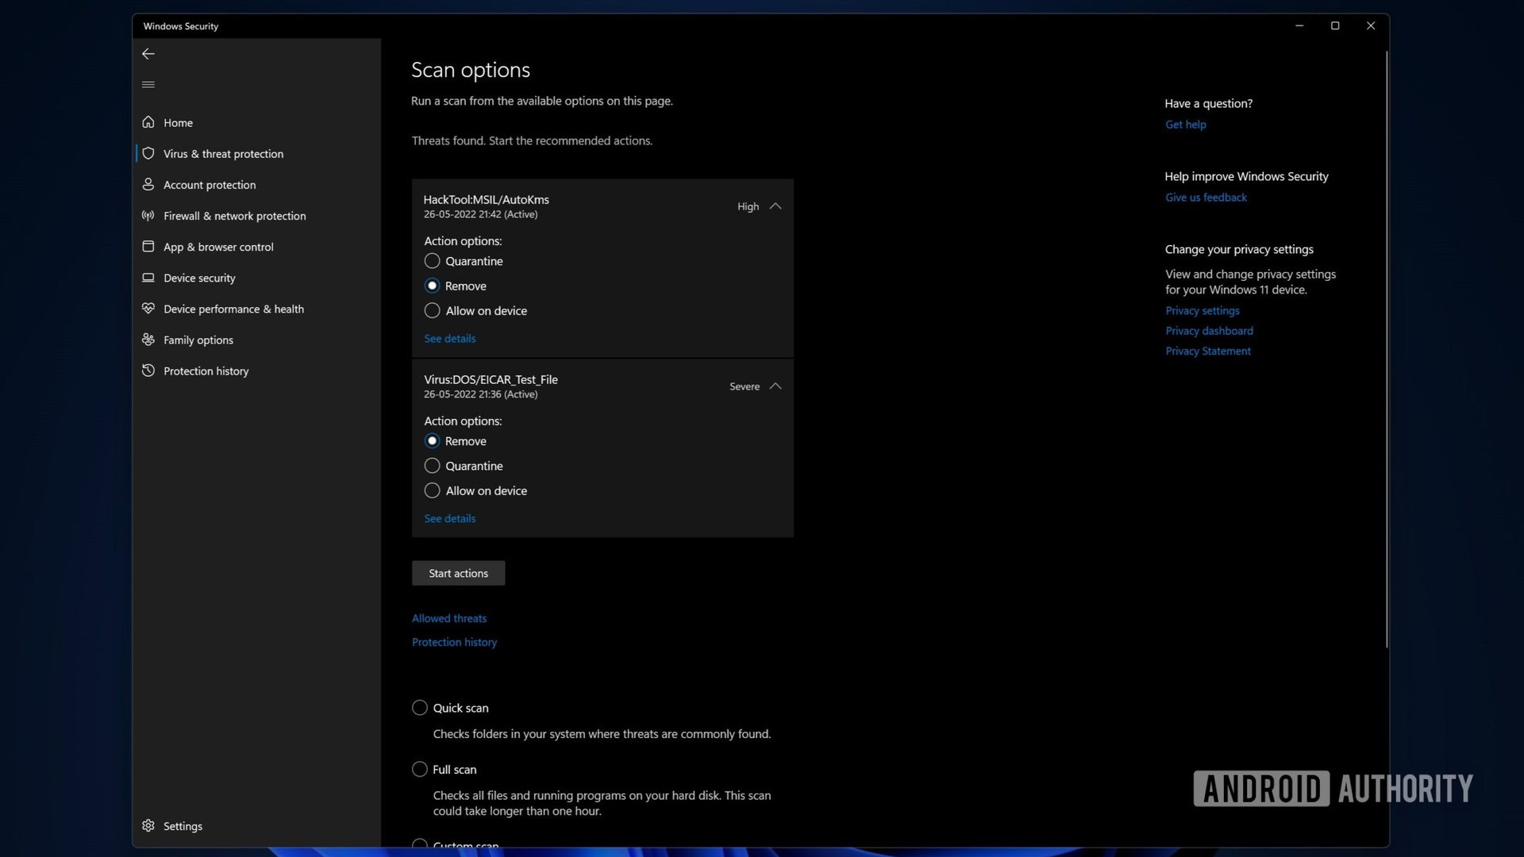
Task: Click the Virus & threat protection icon
Action: [148, 153]
